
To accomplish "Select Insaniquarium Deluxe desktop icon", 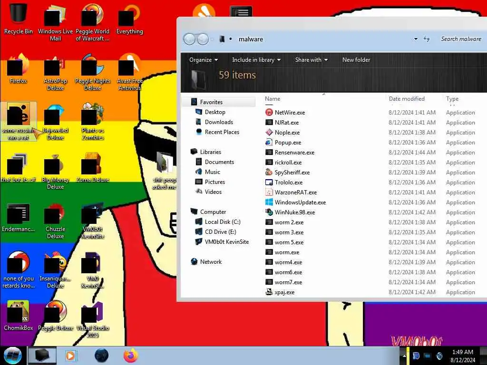I will tap(55, 270).
